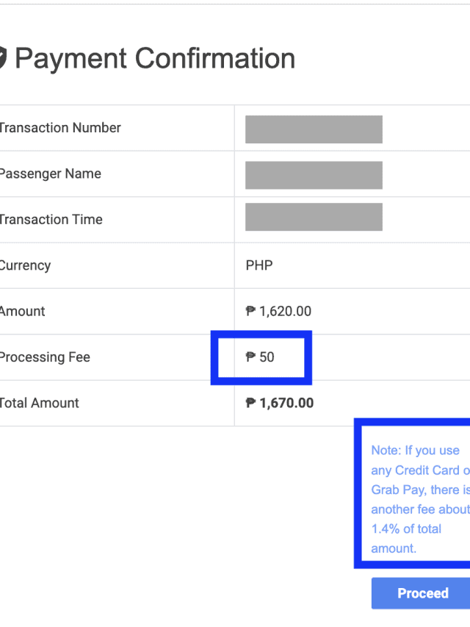Viewport: 470px width, 627px height.
Task: Click the redacted Passenger Name value
Action: click(314, 175)
